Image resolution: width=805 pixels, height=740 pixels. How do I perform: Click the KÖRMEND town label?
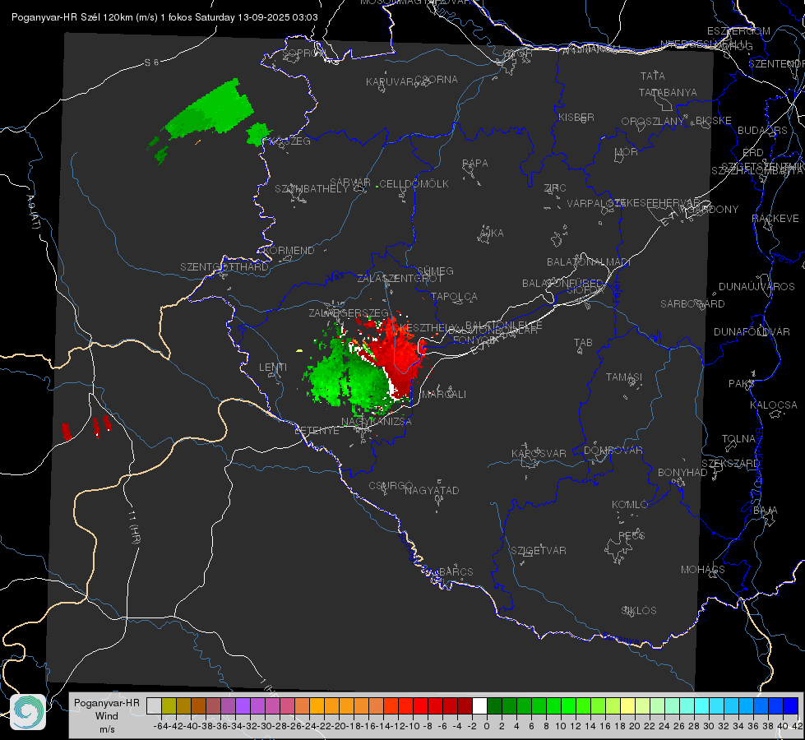289,251
